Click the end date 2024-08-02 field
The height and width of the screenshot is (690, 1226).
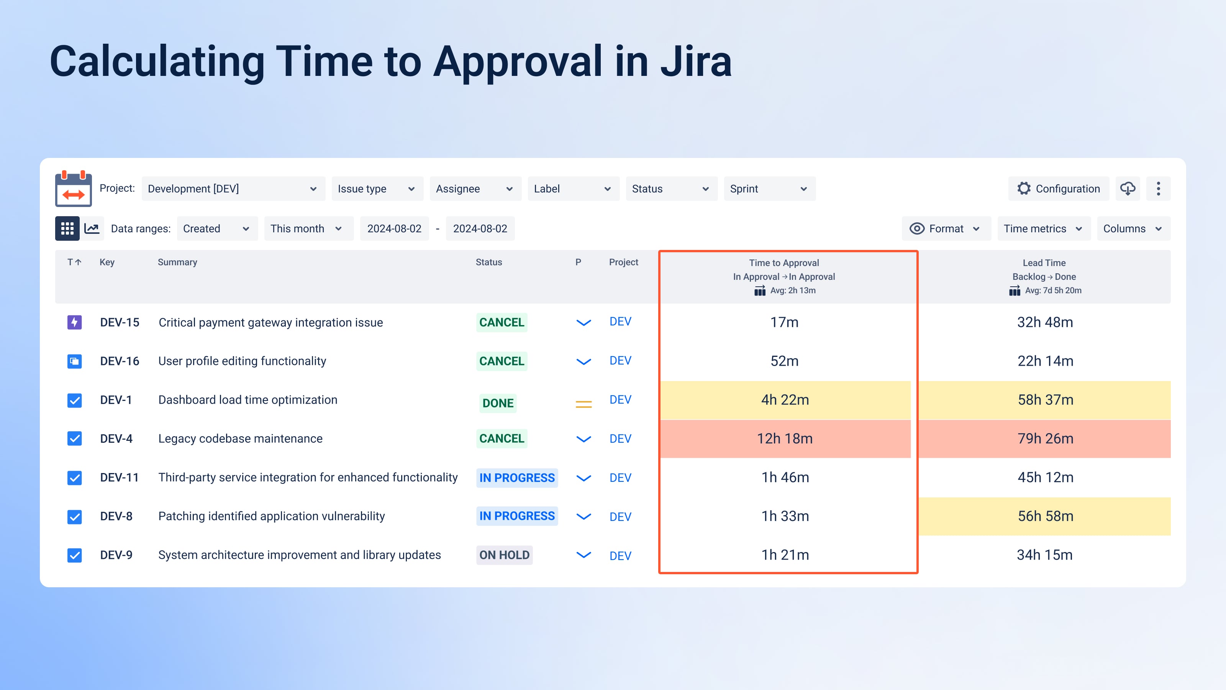(480, 228)
